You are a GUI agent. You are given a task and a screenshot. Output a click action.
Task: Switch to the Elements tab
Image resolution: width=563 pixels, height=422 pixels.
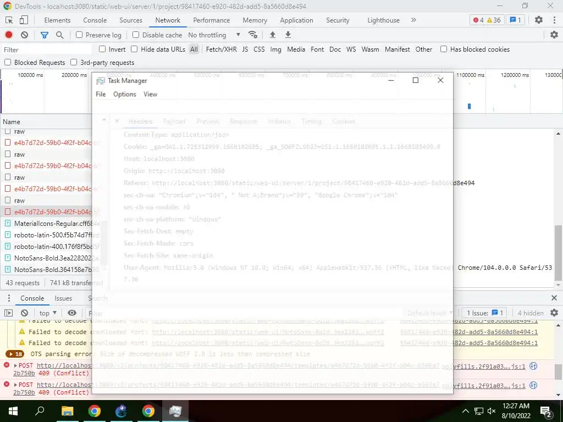click(57, 20)
